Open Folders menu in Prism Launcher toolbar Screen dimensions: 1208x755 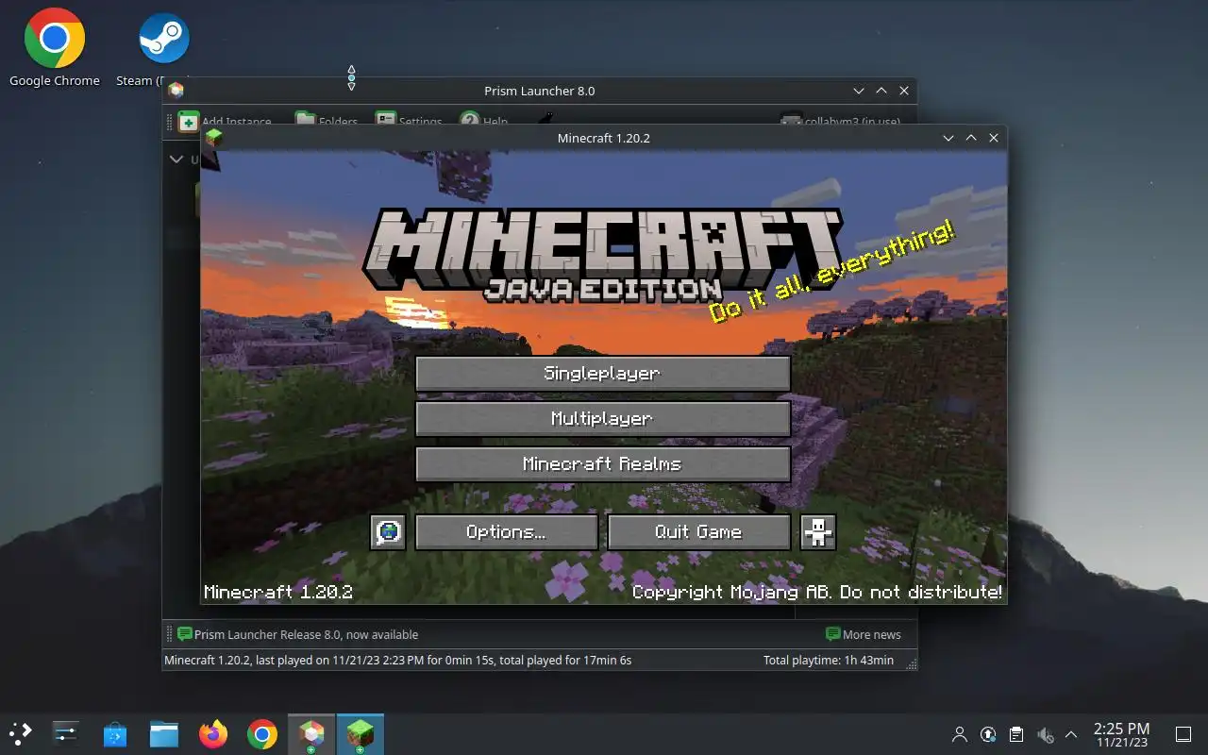pyautogui.click(x=327, y=121)
